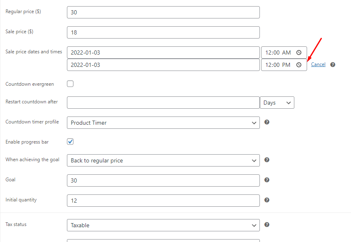
Task: Show help tooltip for Tax status
Action: pyautogui.click(x=267, y=225)
